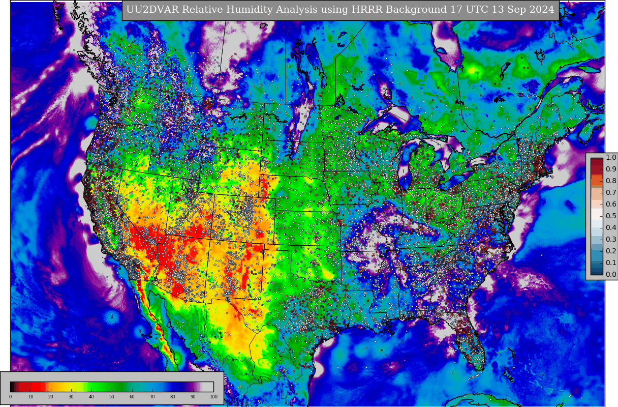This screenshot has height=407, width=618.
Task: Click the 70 tick label on humidity colorbar
Action: point(152,397)
